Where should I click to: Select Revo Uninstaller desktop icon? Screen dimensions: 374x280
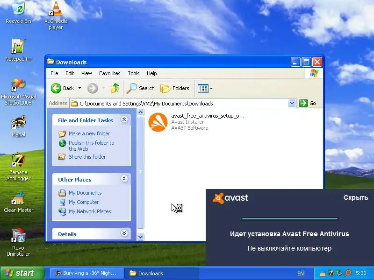pos(18,242)
